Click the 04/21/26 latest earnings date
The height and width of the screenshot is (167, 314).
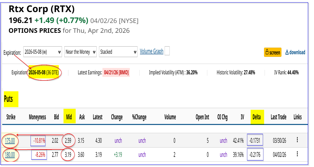pos(116,73)
